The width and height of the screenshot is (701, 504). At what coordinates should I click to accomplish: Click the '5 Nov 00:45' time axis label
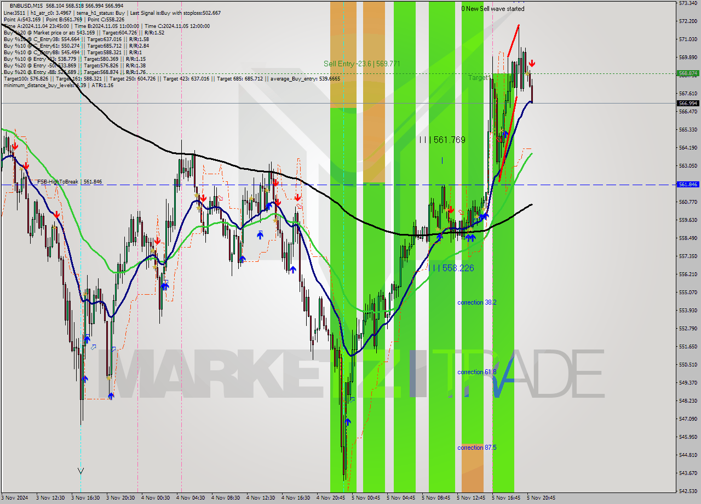point(365,498)
